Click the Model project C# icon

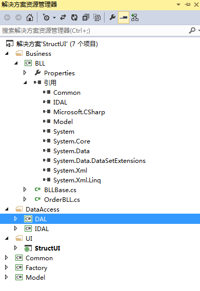pyautogui.click(x=19, y=278)
